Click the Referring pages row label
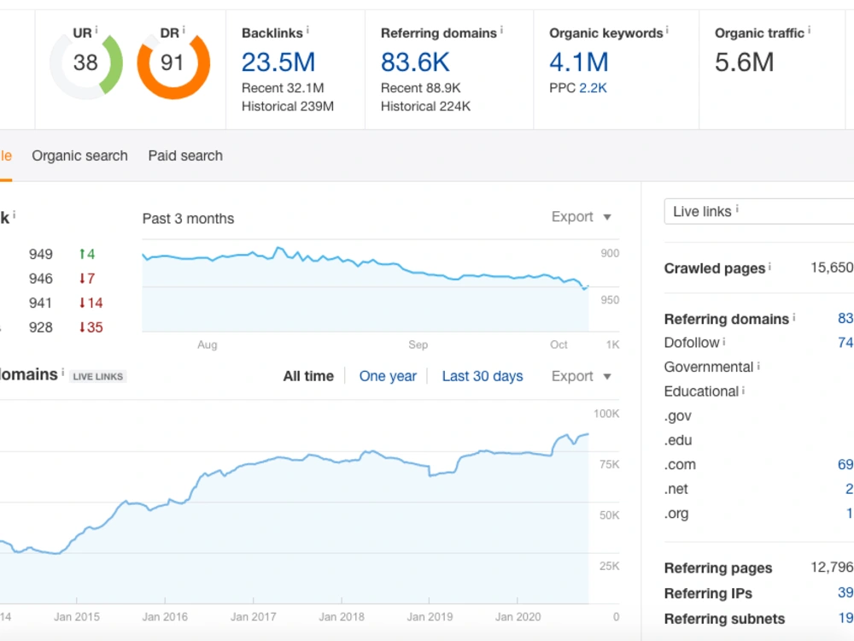The image size is (854, 641). pyautogui.click(x=718, y=568)
